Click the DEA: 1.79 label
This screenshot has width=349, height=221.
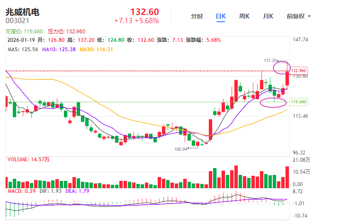click(77, 191)
